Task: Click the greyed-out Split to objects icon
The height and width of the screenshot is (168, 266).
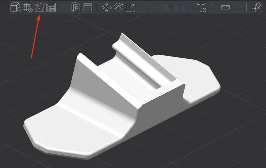Action: pos(64,7)
